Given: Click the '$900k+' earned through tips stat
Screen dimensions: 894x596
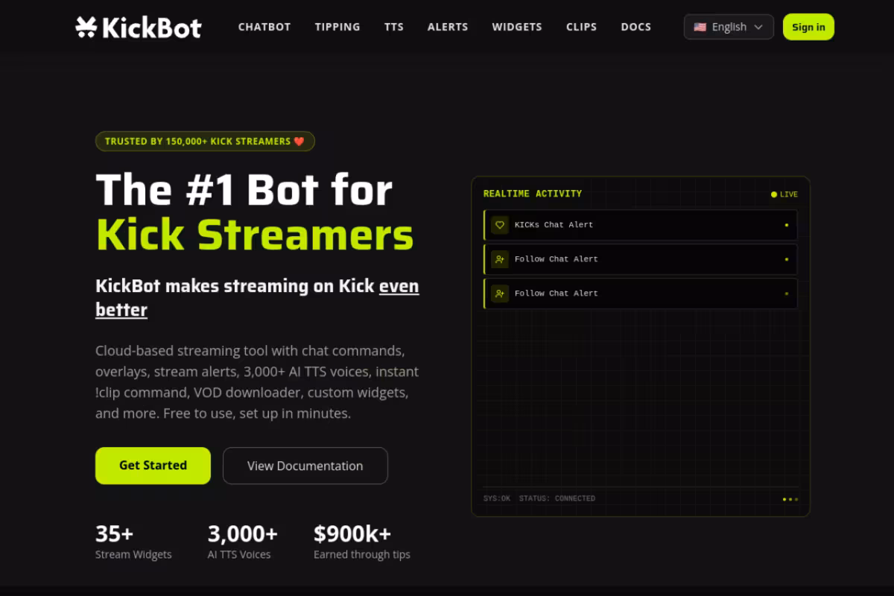Looking at the screenshot, I should (x=362, y=542).
